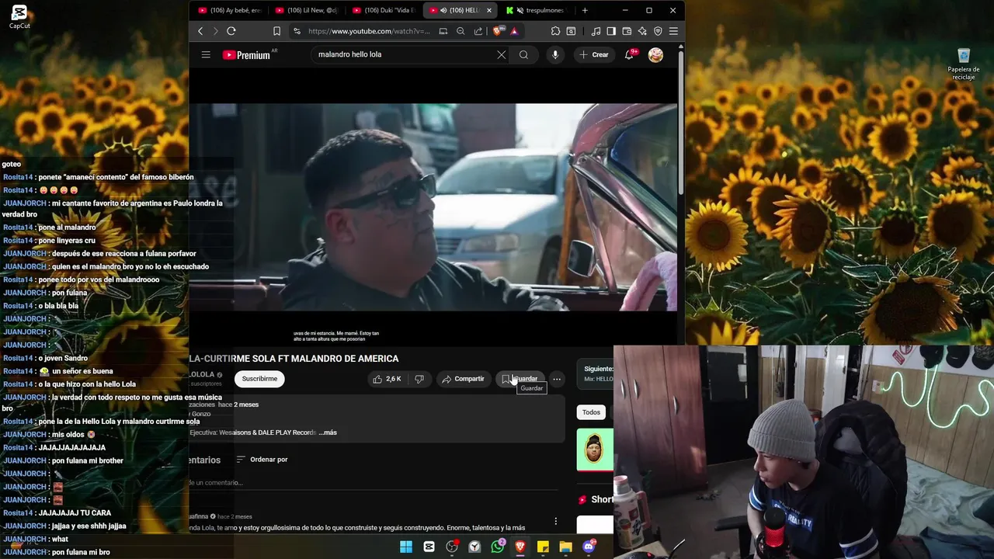Open OBS Studio from the taskbar
Screen dimensions: 994x559
click(x=452, y=547)
